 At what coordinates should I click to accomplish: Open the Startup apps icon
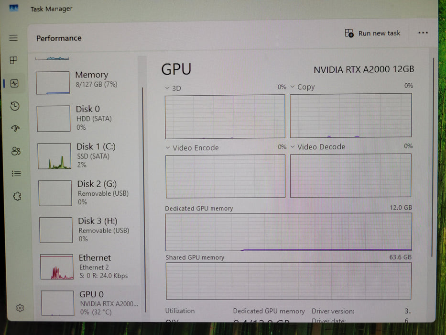[15, 128]
